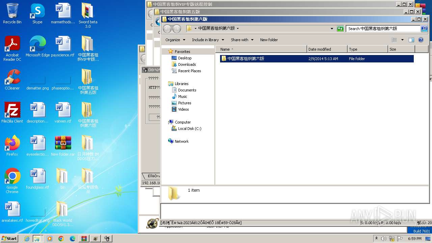Open the Include in library dropdown
This screenshot has width=432, height=243.
(x=208, y=40)
